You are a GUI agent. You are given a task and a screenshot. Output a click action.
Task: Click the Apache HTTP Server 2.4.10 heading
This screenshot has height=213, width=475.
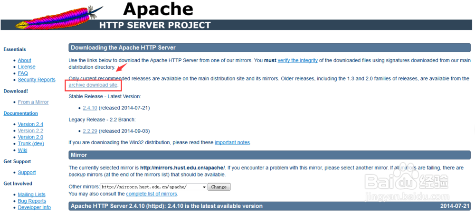167,206
